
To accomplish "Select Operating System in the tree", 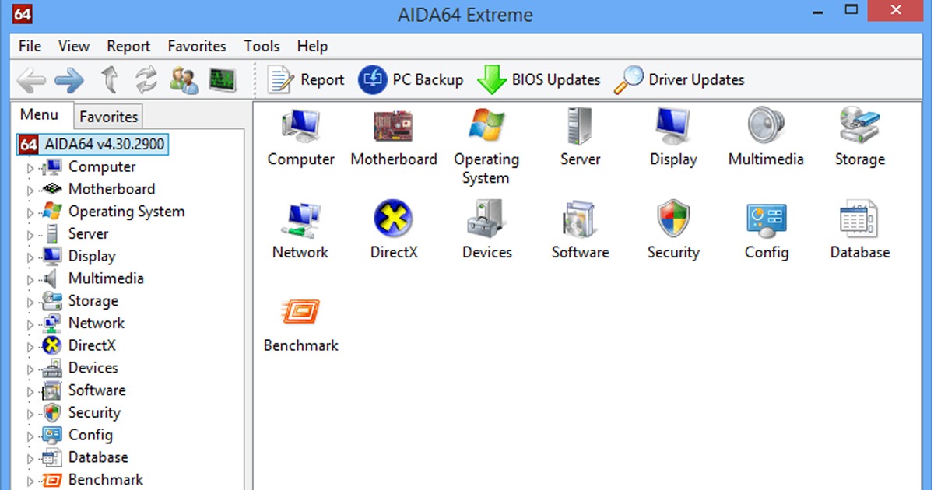I will (127, 212).
